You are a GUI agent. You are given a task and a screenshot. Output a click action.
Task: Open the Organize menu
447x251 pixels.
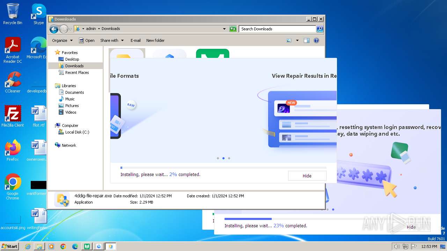click(62, 40)
